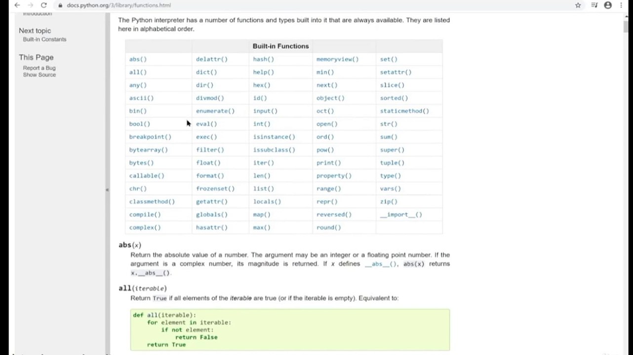Open the round() function link

[x=329, y=227]
